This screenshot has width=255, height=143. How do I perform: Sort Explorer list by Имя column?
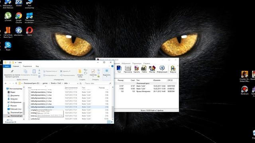tap(29, 88)
